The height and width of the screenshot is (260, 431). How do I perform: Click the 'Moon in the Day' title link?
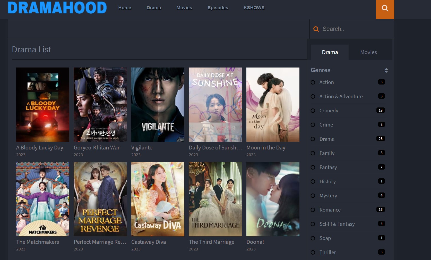[266, 148]
